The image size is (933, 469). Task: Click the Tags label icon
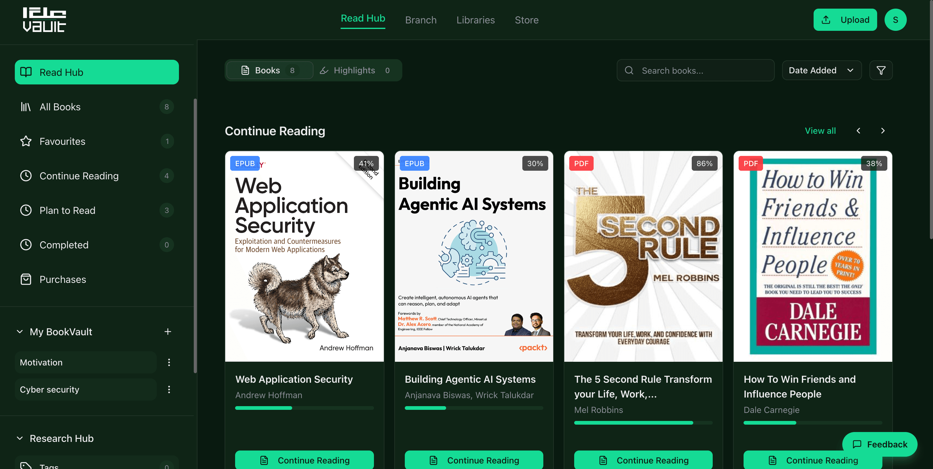pyautogui.click(x=26, y=466)
